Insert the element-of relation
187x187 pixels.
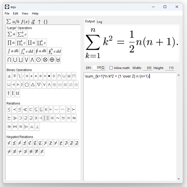coord(46,109)
